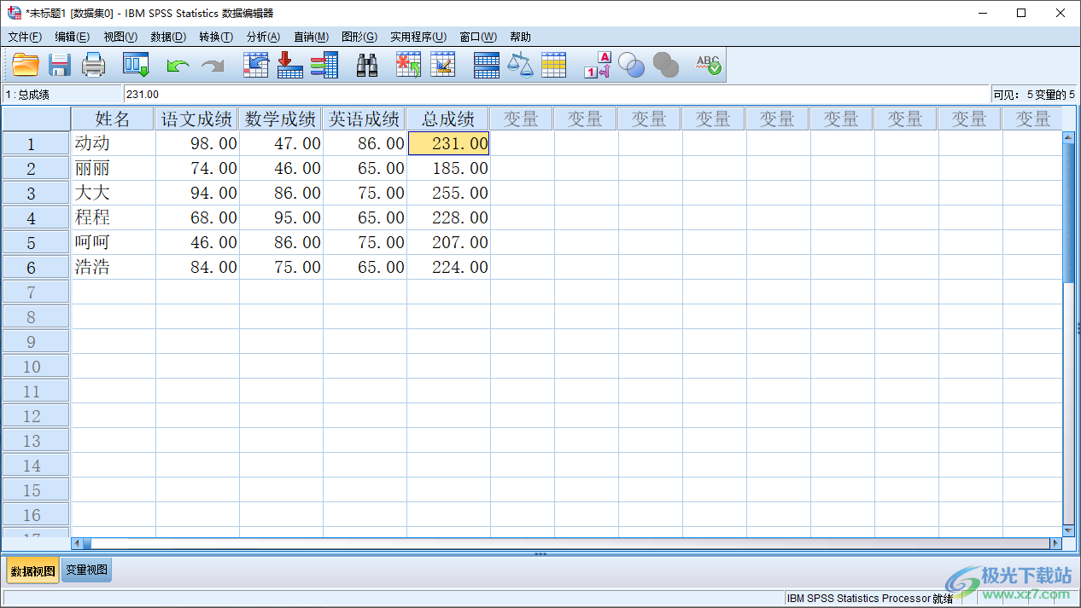Select the 数据视图 tab
Viewport: 1081px width, 608px height.
point(33,570)
